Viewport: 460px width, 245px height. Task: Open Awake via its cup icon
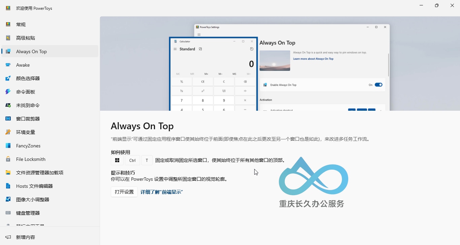[8, 65]
